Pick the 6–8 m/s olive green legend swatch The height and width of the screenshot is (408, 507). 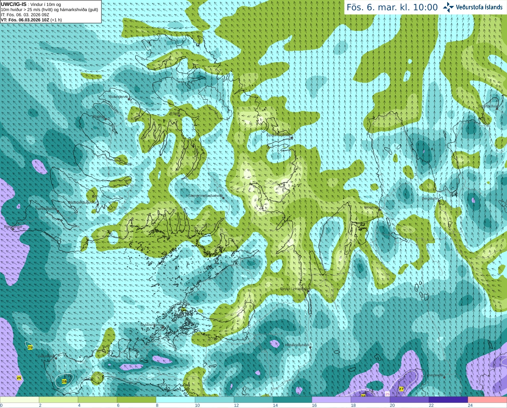point(136,400)
